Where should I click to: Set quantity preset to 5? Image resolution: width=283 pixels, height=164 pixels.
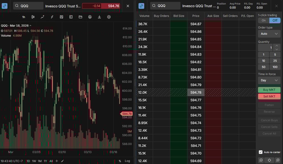click(x=275, y=55)
